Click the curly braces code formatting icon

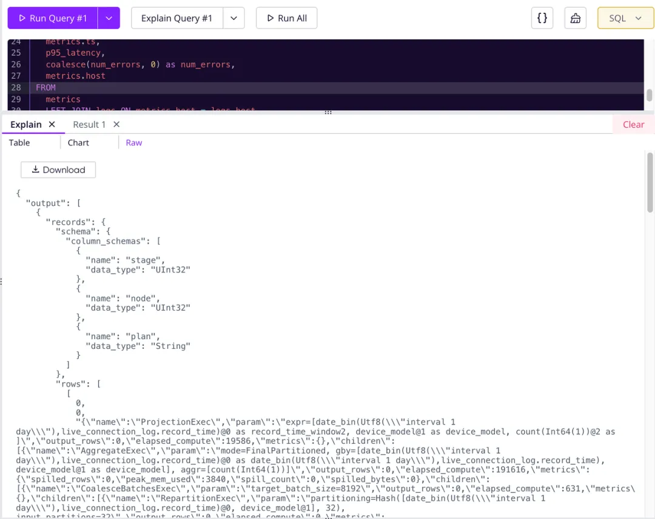[542, 18]
